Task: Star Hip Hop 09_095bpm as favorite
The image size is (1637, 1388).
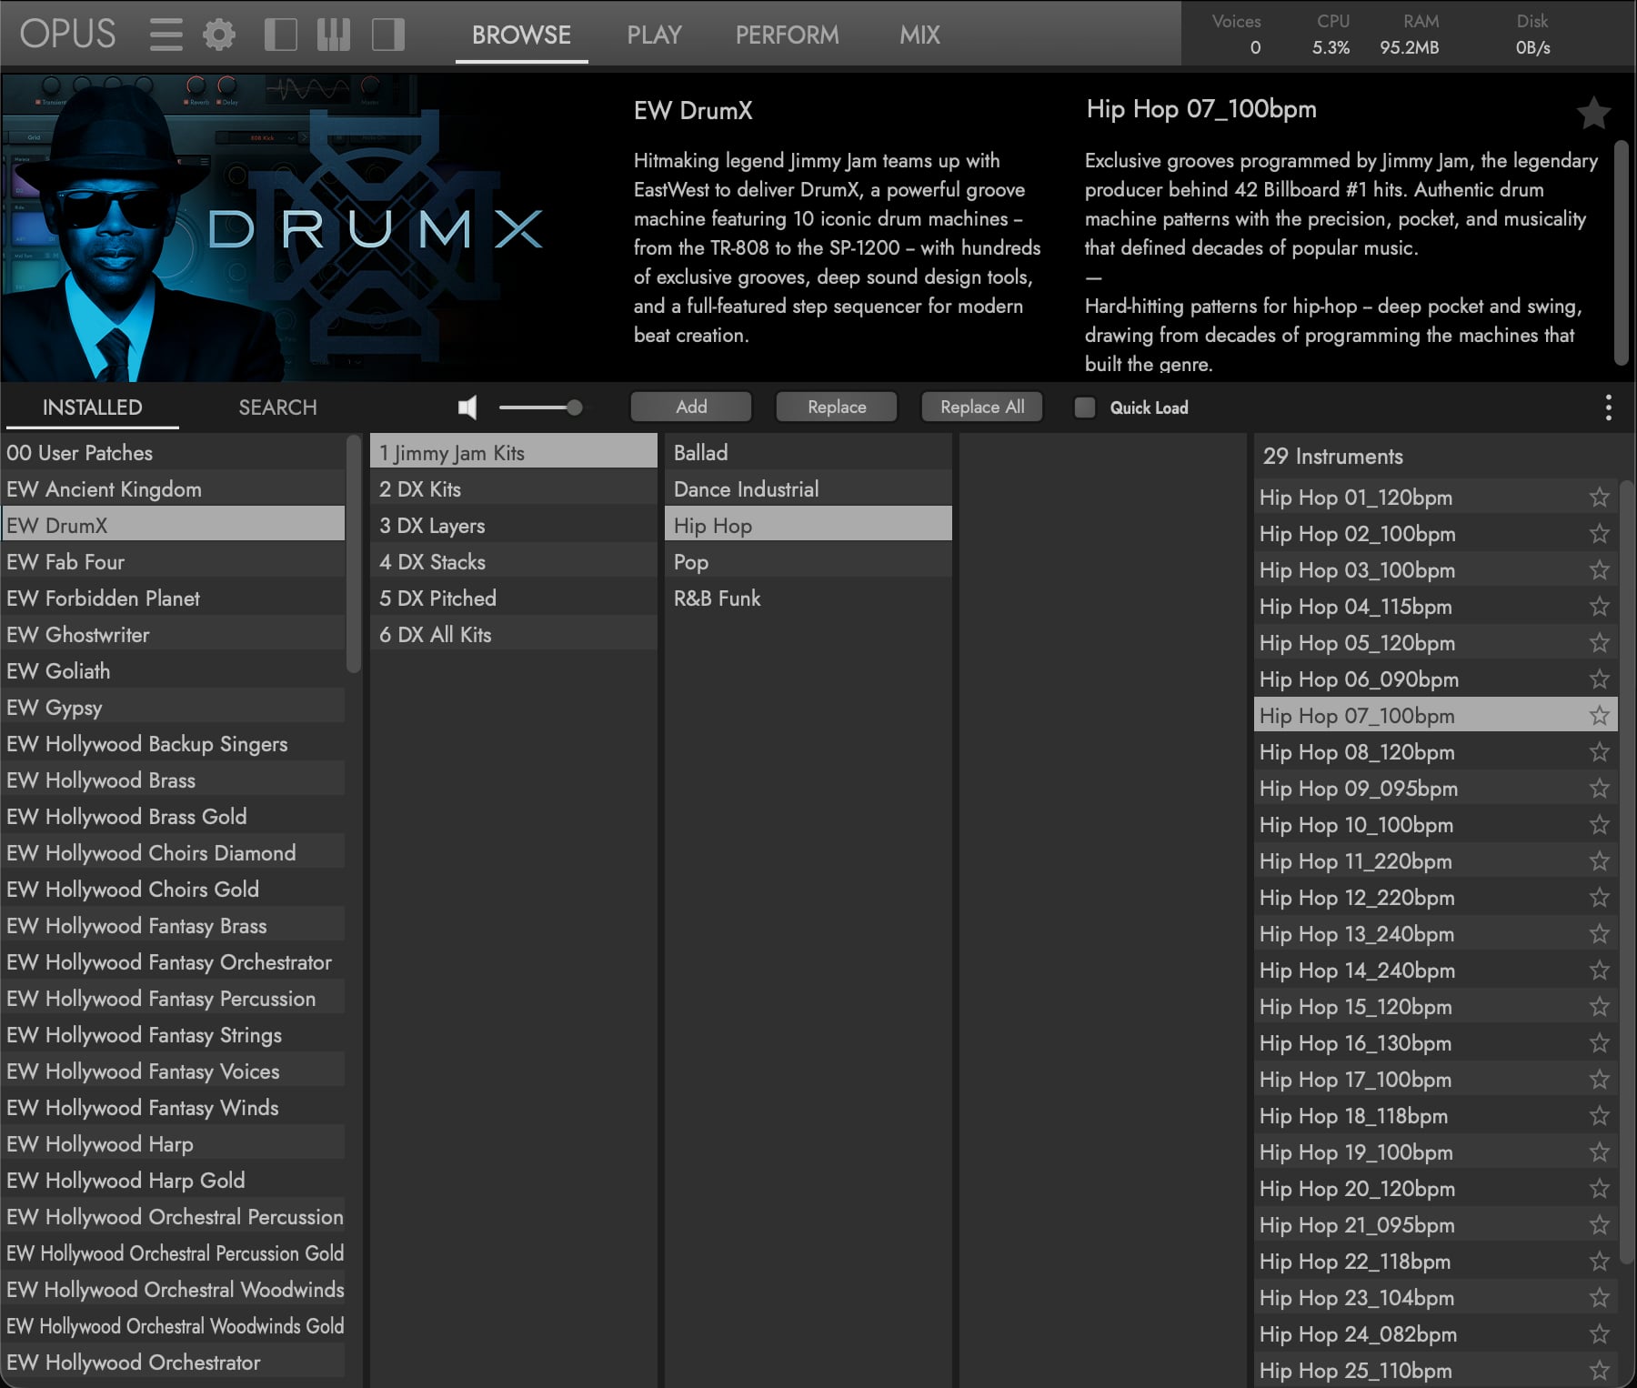Action: click(x=1599, y=789)
